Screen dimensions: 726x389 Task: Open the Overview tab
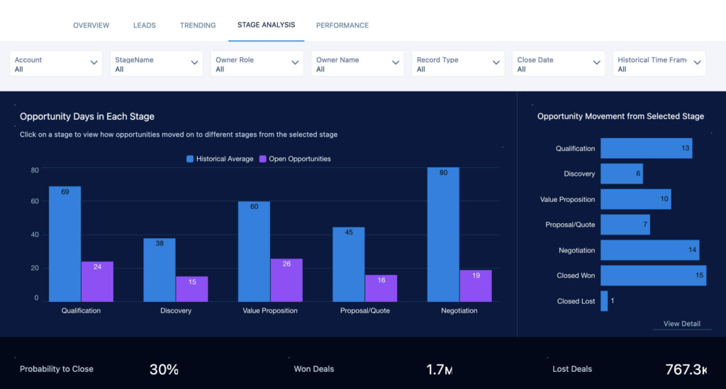91,26
